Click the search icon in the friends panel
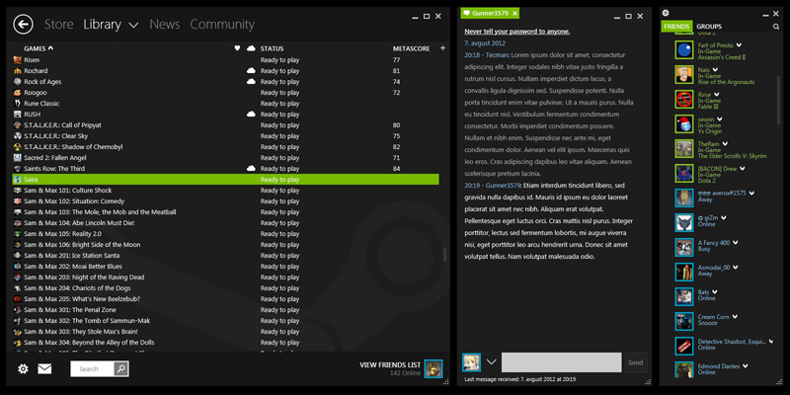Viewport: 790px width, 395px height. coord(776,27)
